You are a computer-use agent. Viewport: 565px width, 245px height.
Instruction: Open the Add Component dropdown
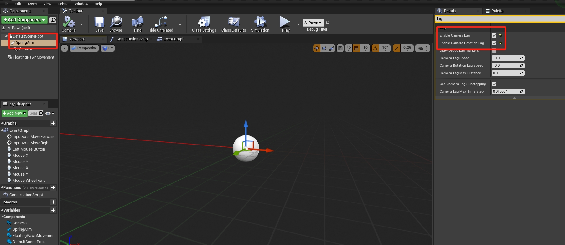(24, 20)
